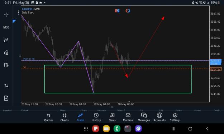Switch to the Charts tab

coord(65,117)
